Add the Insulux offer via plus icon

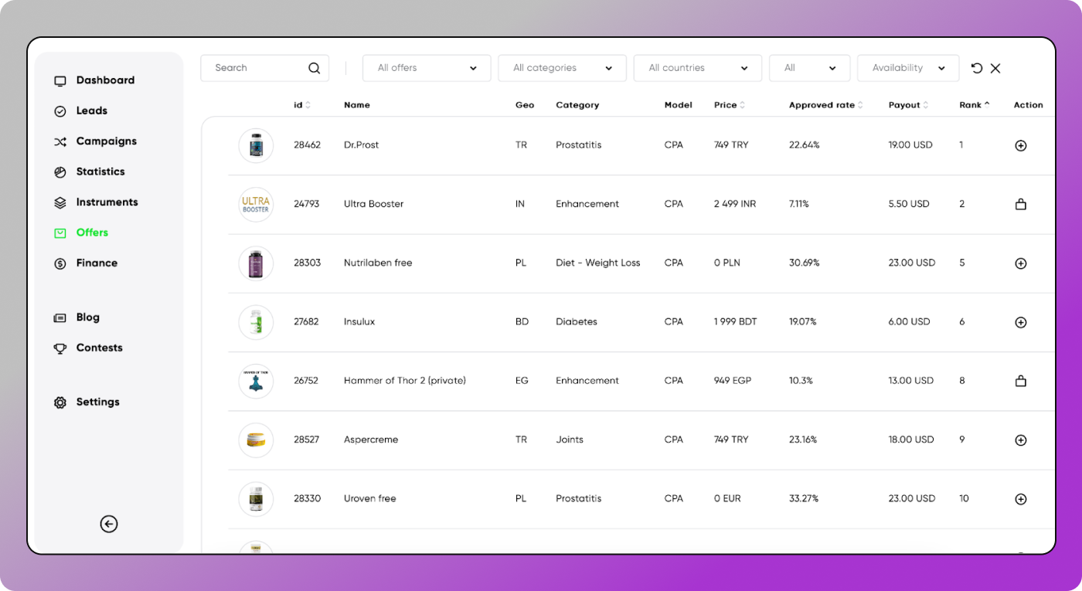pos(1020,322)
